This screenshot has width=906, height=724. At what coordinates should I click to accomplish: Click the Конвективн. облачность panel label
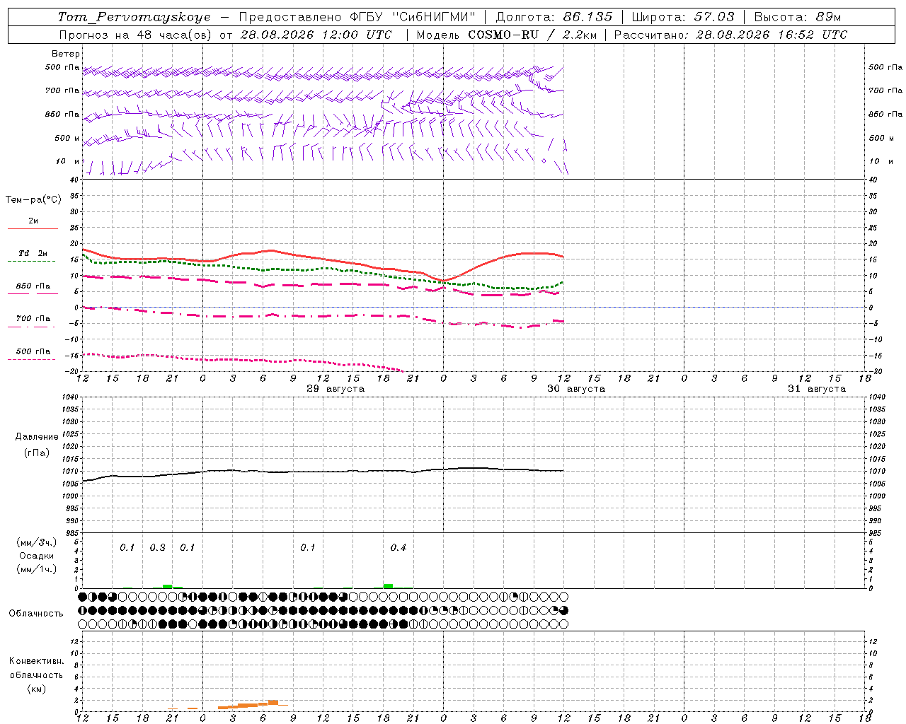click(36, 667)
